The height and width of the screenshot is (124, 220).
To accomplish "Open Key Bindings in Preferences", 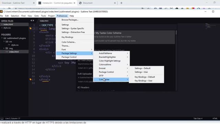I will click(x=75, y=37).
